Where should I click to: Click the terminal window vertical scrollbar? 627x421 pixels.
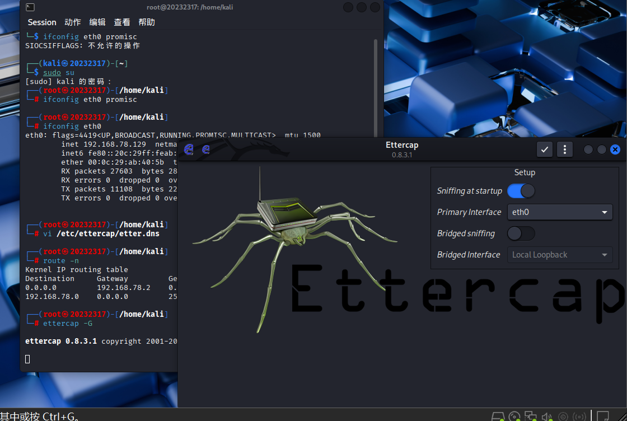point(376,88)
